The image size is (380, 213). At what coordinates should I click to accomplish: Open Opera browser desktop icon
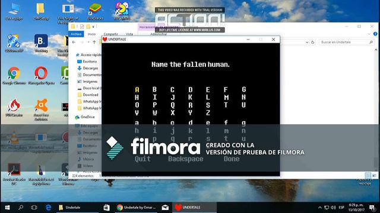[x=41, y=75]
